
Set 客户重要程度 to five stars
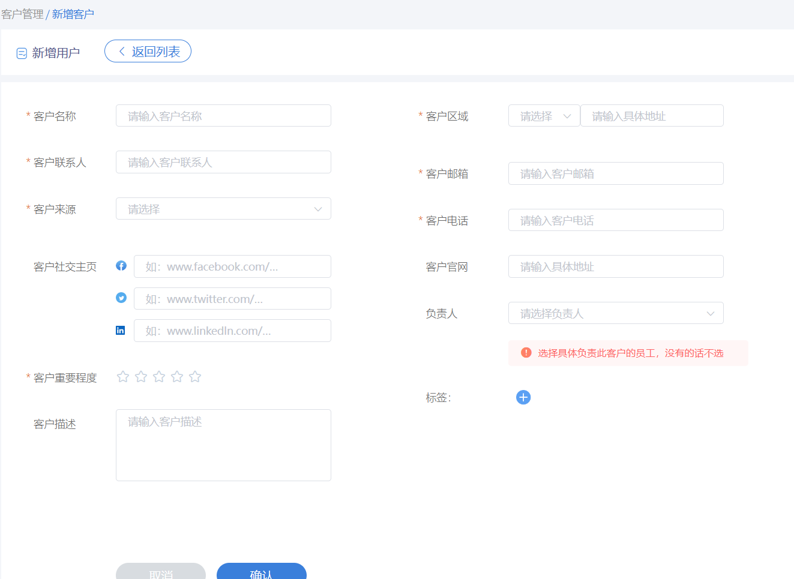click(195, 377)
